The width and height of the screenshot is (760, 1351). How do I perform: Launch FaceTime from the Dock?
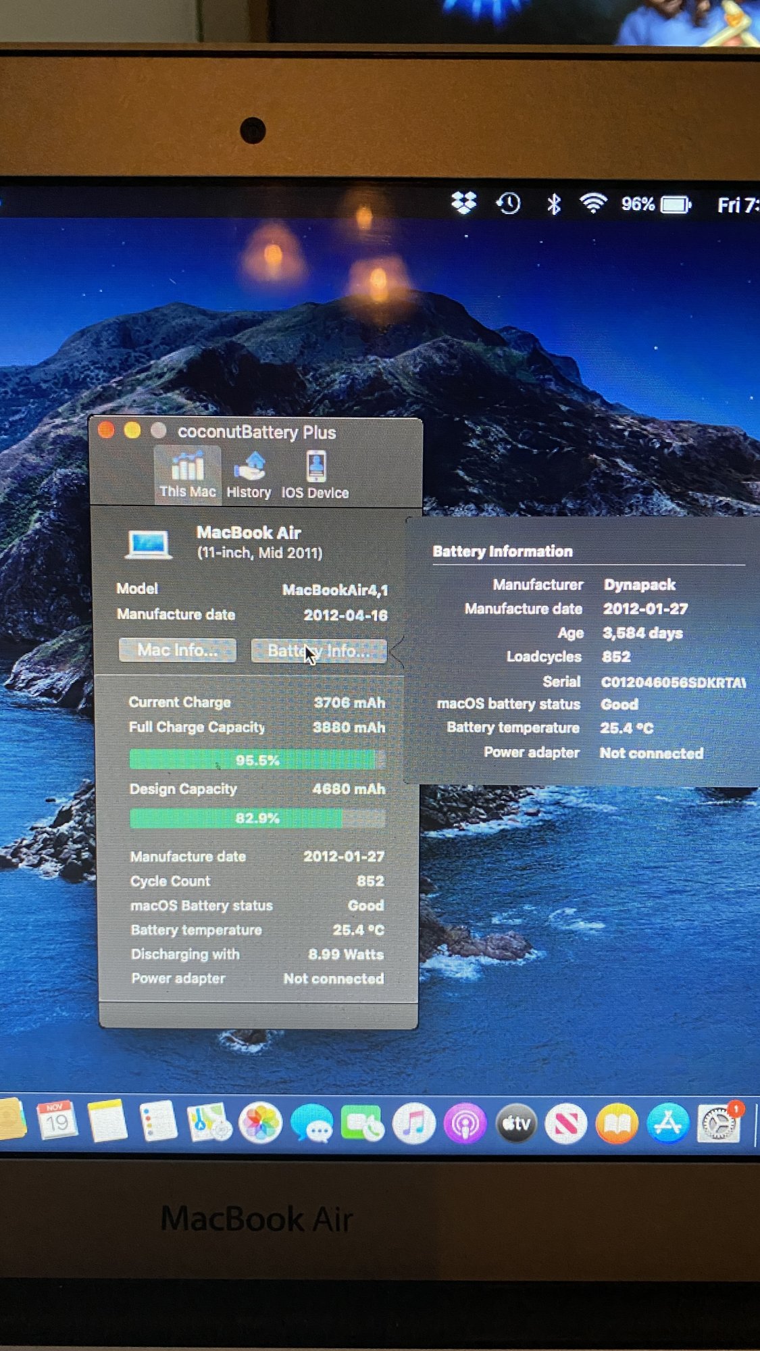pos(363,1124)
